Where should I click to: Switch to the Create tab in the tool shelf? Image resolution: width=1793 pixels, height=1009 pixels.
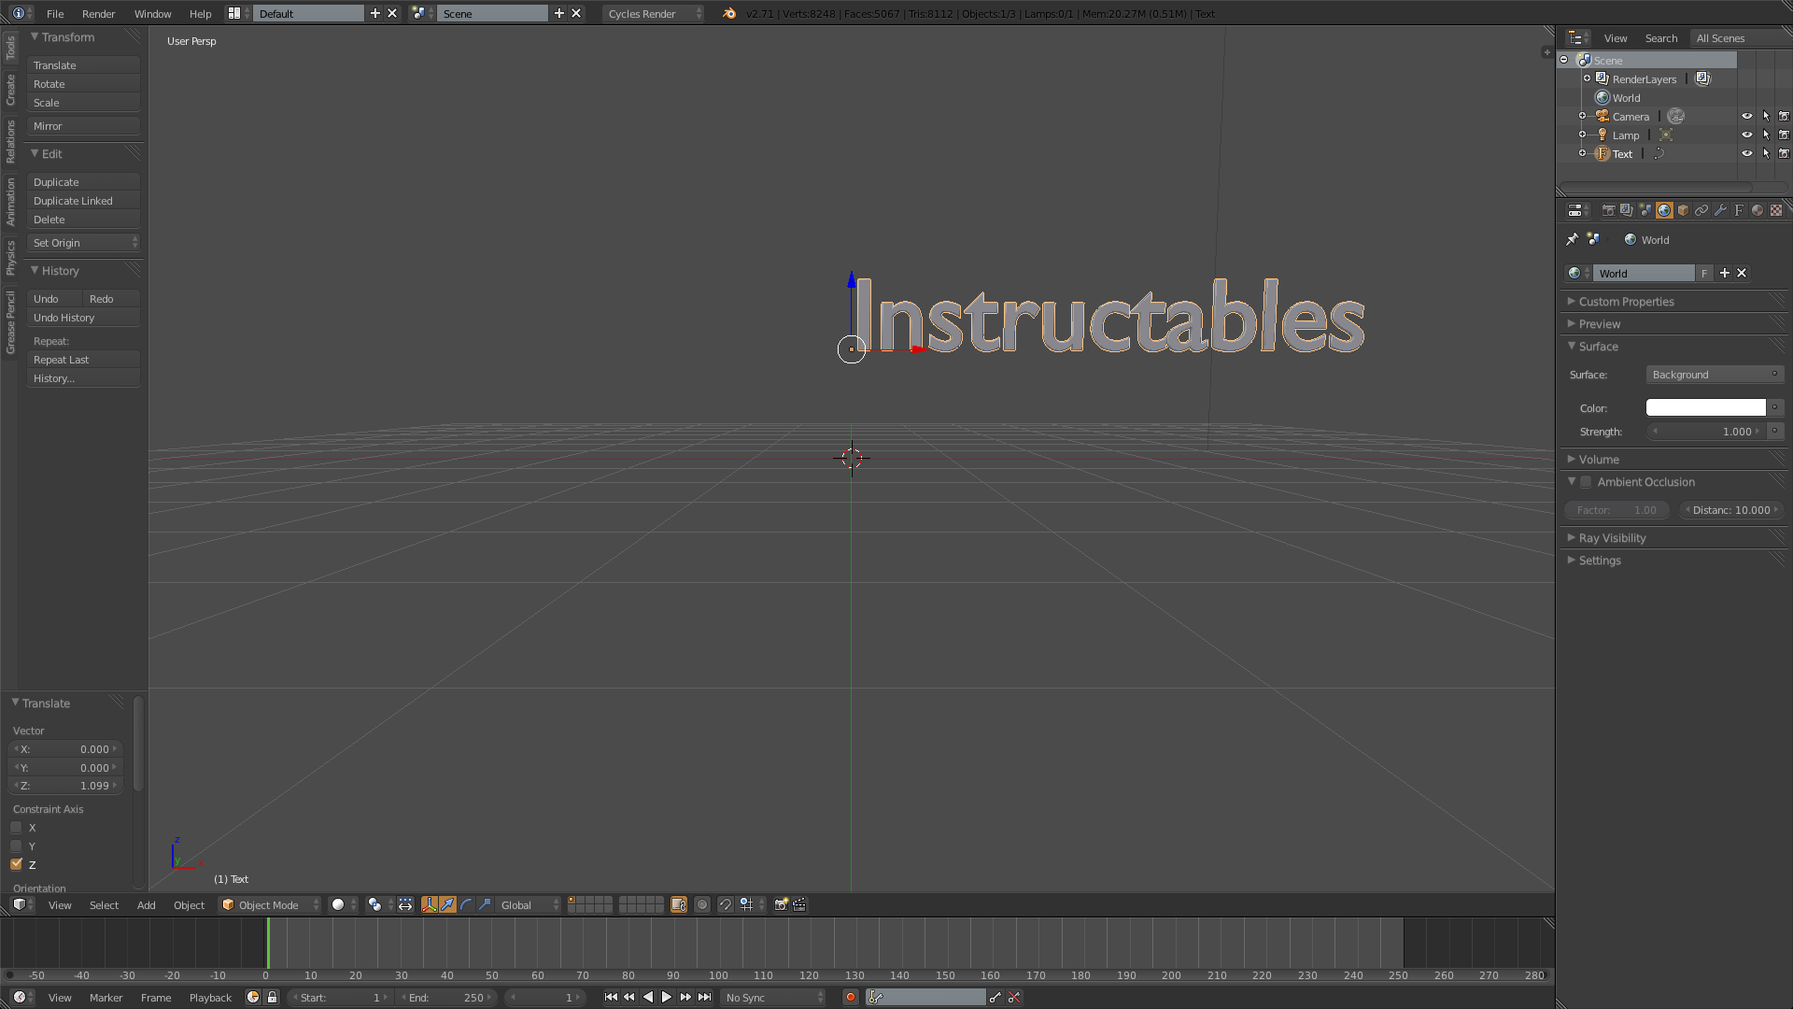coord(10,91)
